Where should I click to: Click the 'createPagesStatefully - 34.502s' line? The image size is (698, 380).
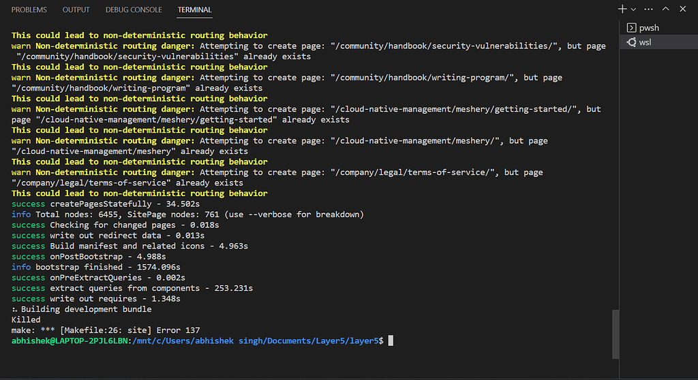tap(106, 204)
